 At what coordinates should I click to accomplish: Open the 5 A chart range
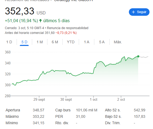[102, 42]
